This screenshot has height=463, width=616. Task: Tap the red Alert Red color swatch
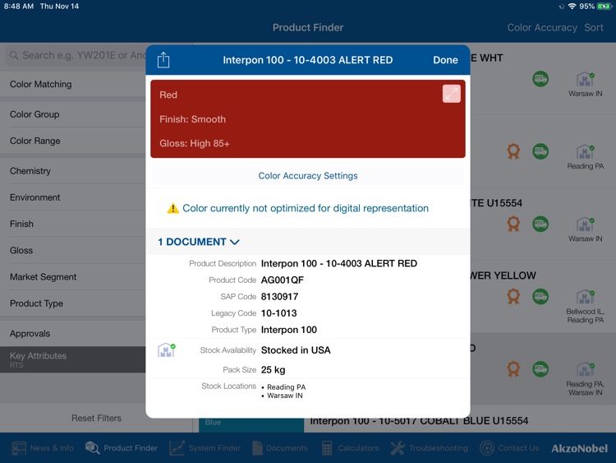pyautogui.click(x=308, y=118)
